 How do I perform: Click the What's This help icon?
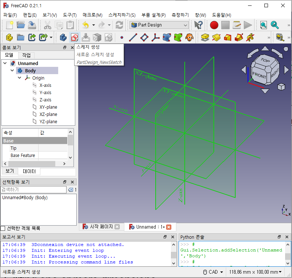pyautogui.click(x=198, y=25)
